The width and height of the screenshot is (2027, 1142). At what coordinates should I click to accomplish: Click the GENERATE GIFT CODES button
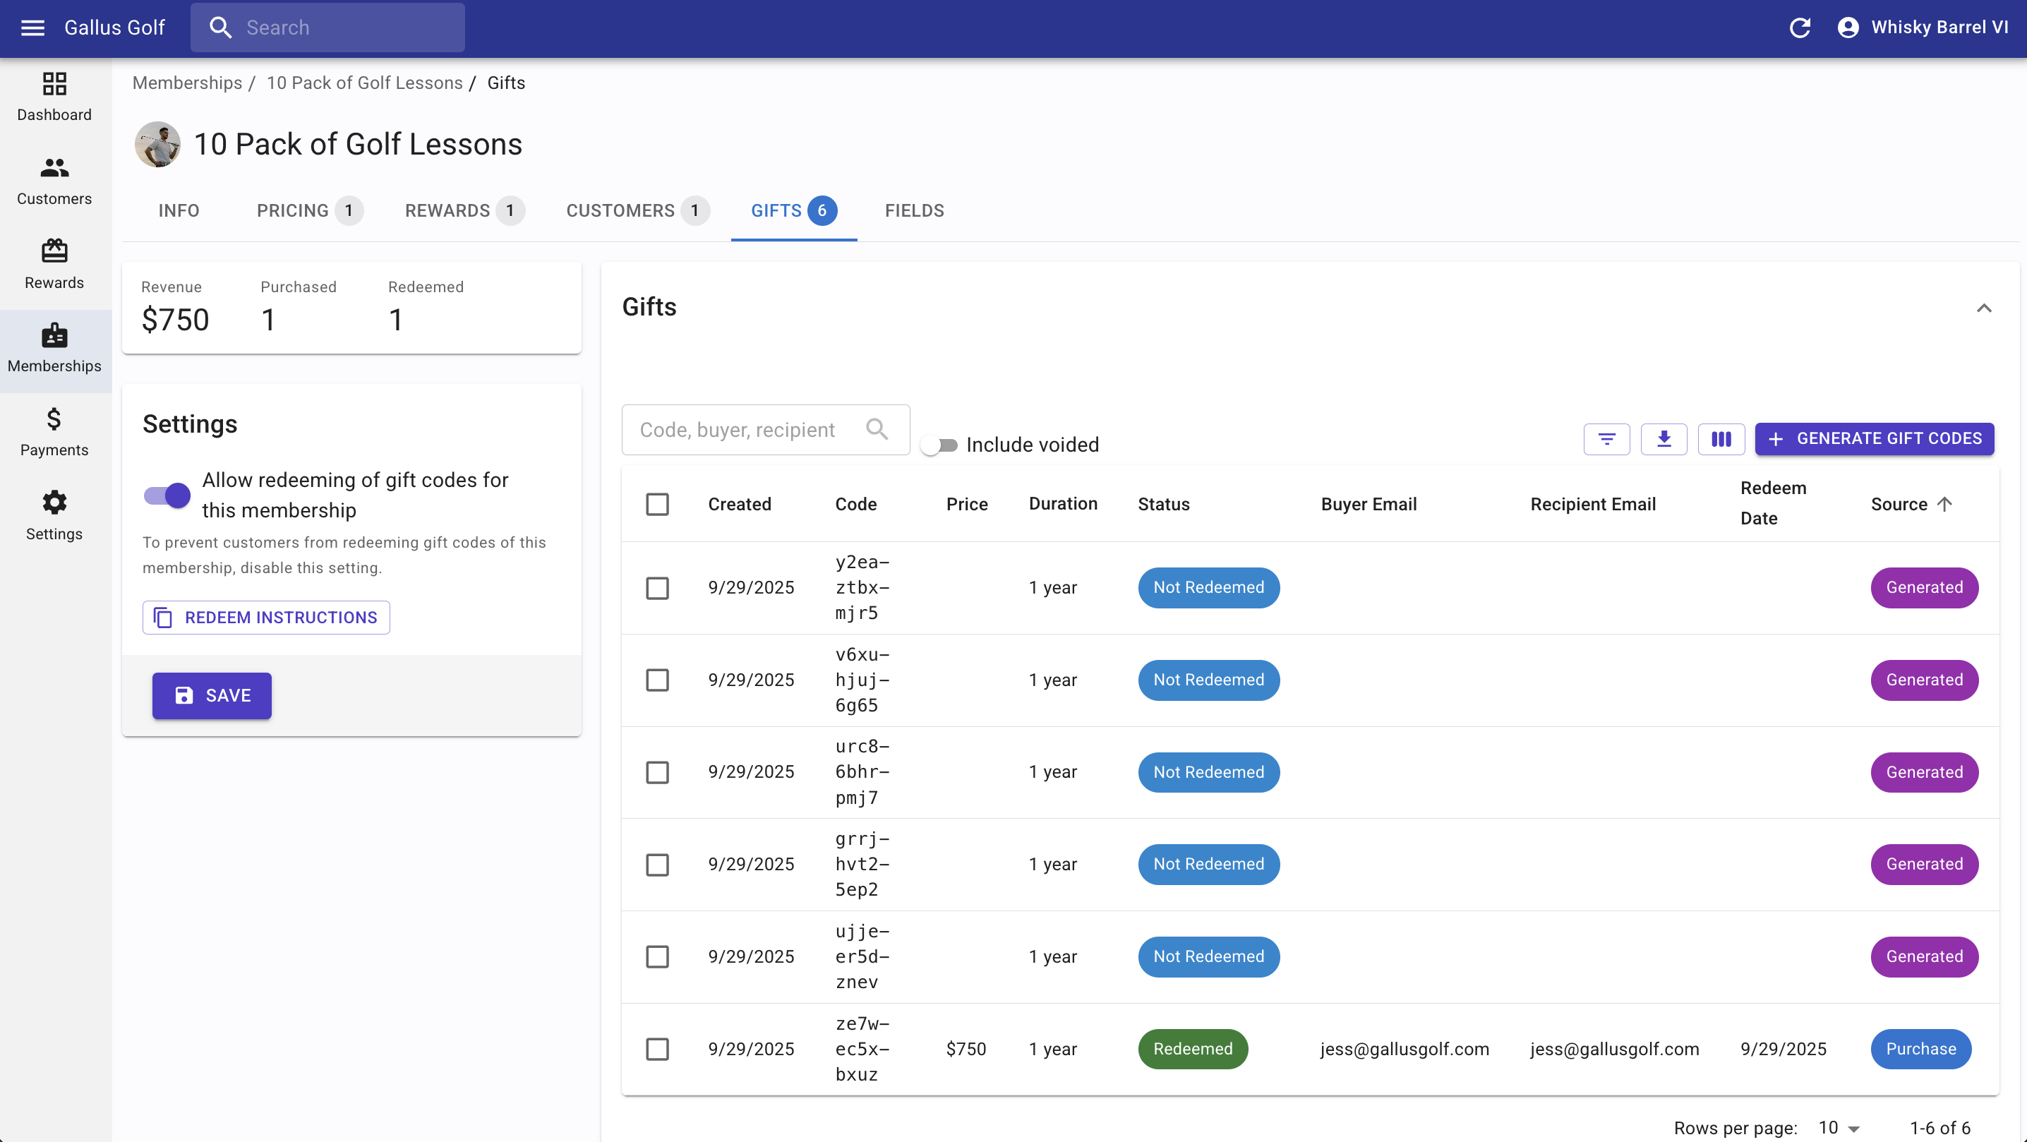pos(1874,438)
